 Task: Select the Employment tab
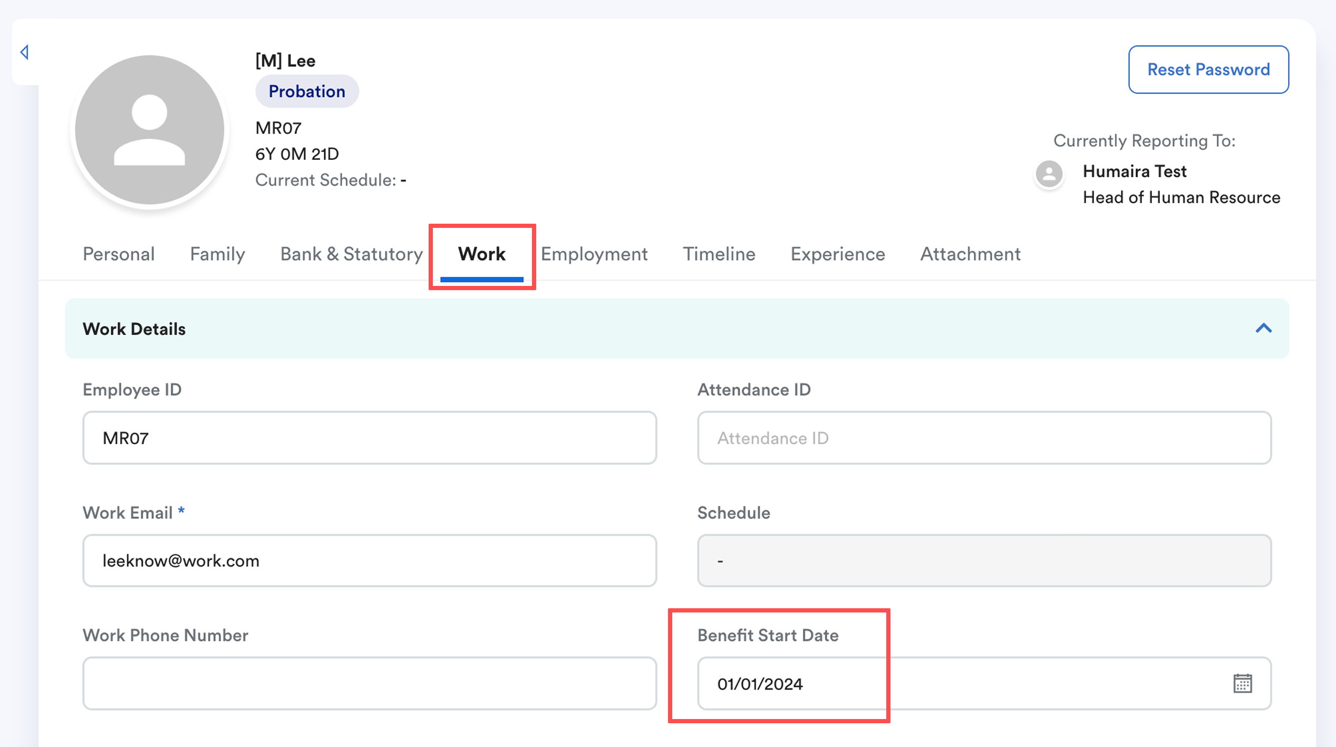(594, 254)
